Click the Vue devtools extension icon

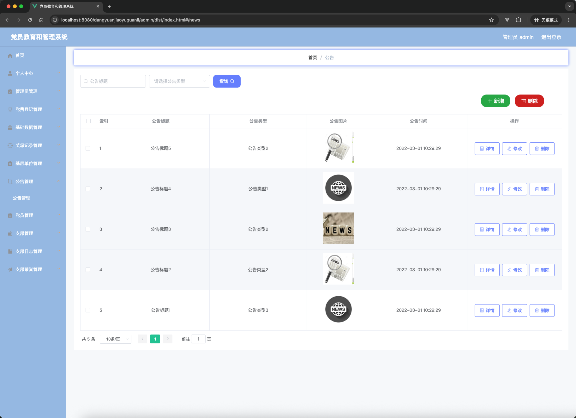pos(507,20)
